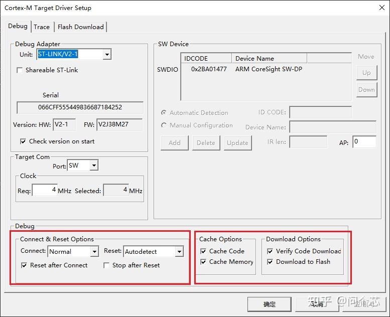Enable the Shareable ST-Link checkbox
The image size is (390, 317).
[x=20, y=70]
